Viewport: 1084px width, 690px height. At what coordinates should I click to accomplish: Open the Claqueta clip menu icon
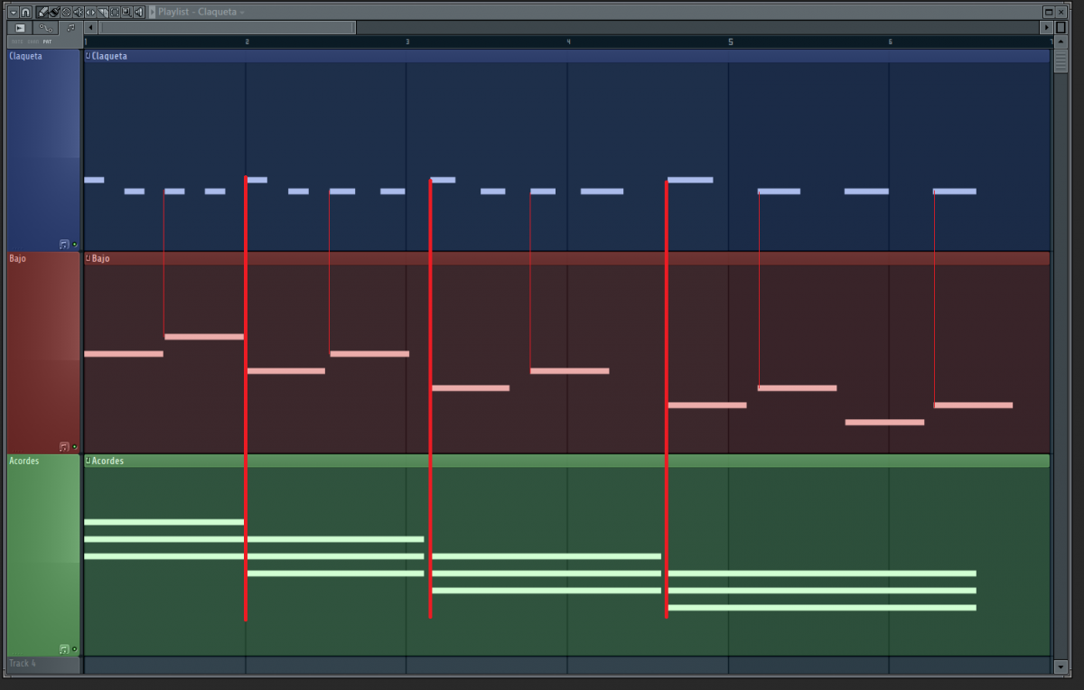pyautogui.click(x=88, y=56)
